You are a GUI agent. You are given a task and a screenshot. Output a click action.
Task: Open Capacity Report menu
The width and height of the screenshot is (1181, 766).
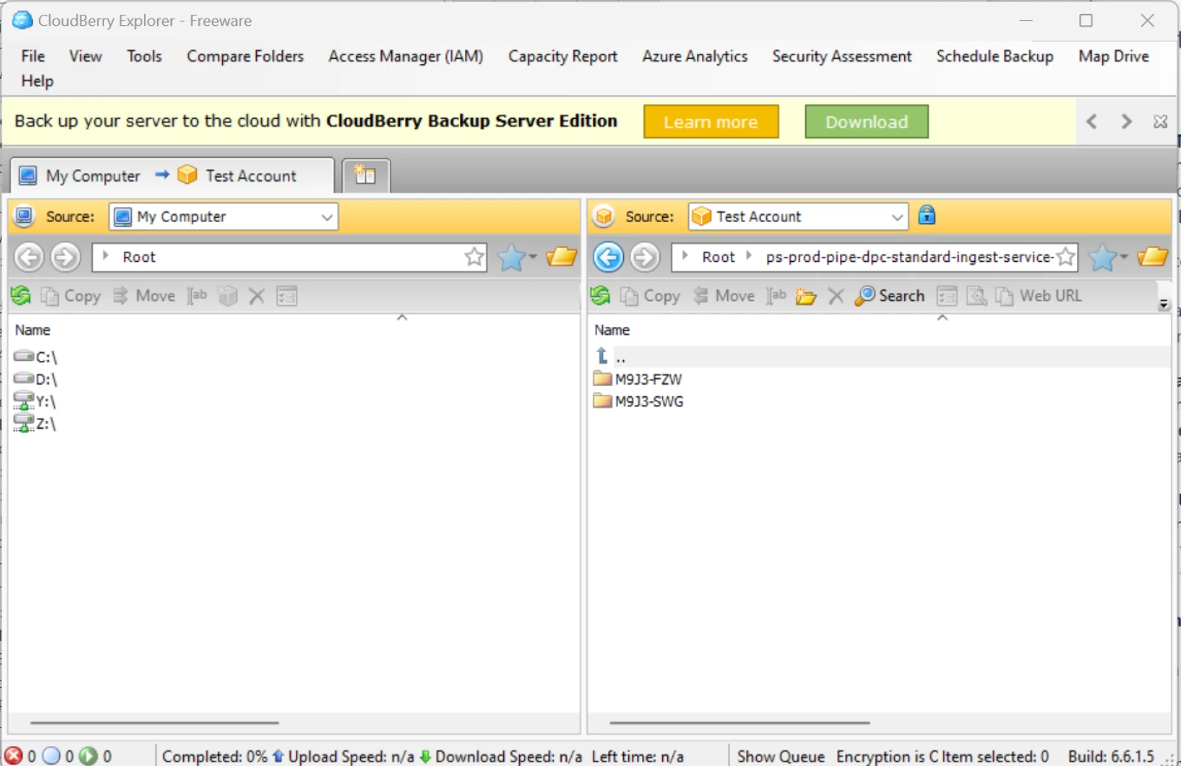[562, 56]
